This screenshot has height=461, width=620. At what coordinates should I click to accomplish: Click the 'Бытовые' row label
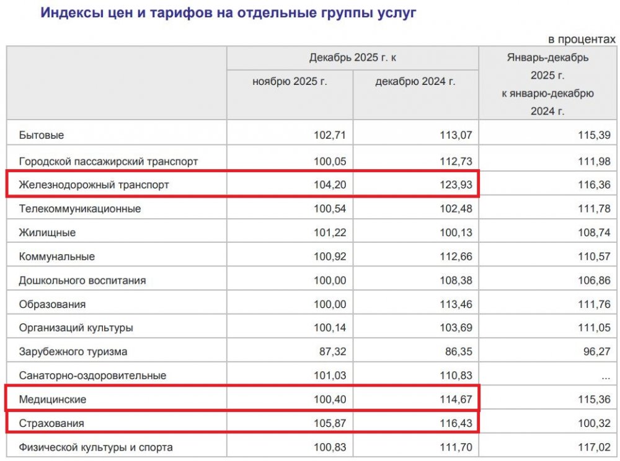[42, 135]
